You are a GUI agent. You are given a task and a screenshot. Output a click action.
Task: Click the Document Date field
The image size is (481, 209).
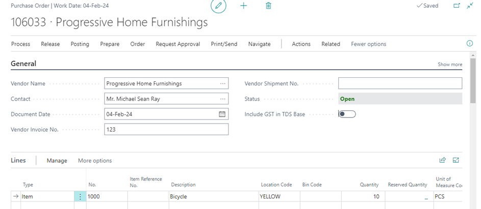pyautogui.click(x=166, y=114)
